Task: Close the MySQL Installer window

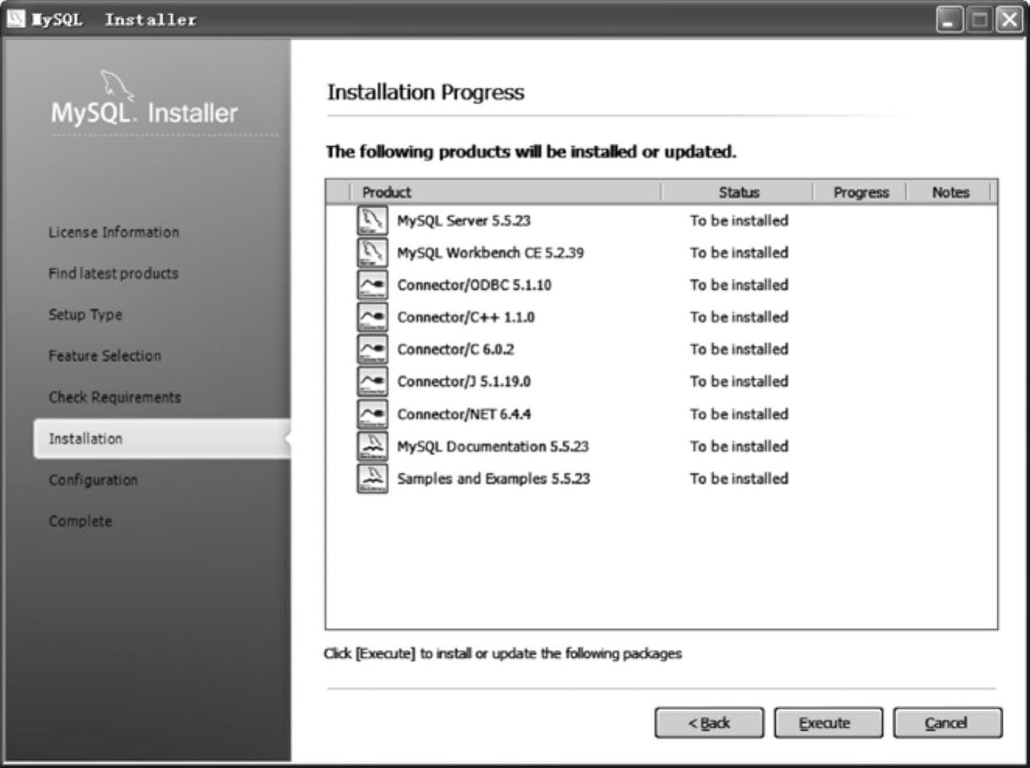Action: click(1010, 19)
